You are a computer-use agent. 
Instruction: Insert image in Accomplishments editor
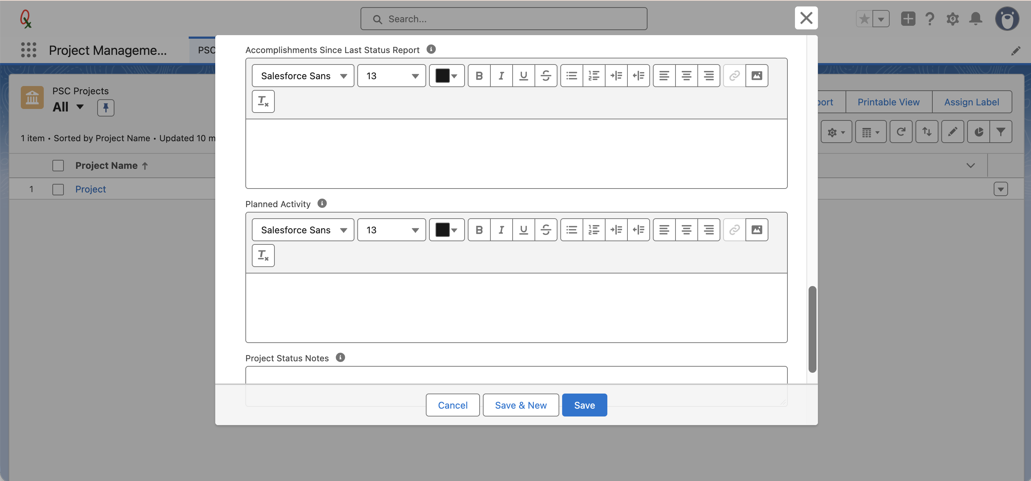757,76
